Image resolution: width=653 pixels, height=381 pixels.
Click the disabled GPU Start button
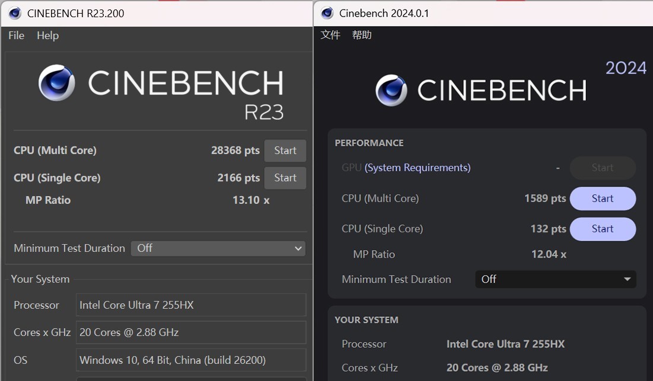tap(603, 168)
